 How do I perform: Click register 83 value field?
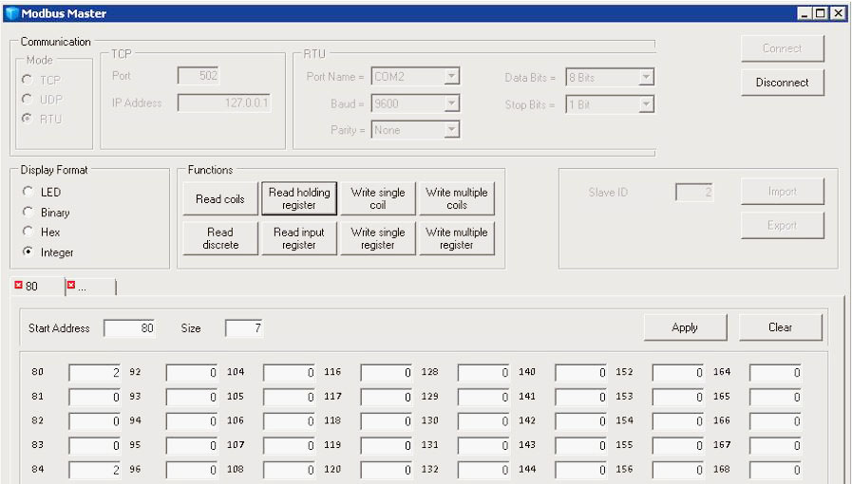95,445
